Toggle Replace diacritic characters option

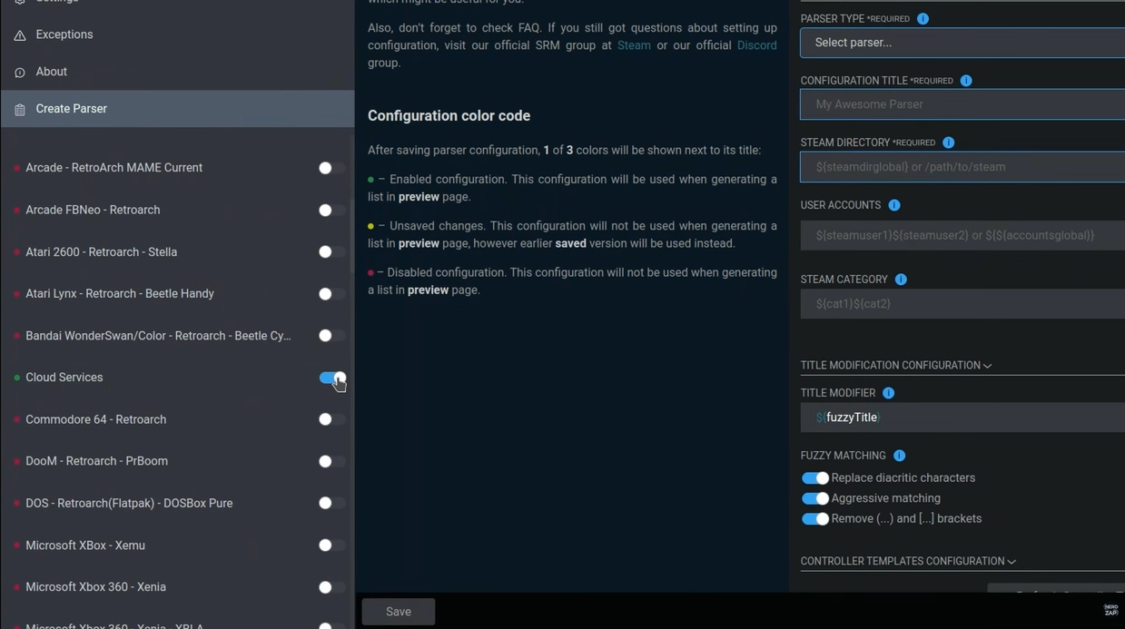pos(814,478)
